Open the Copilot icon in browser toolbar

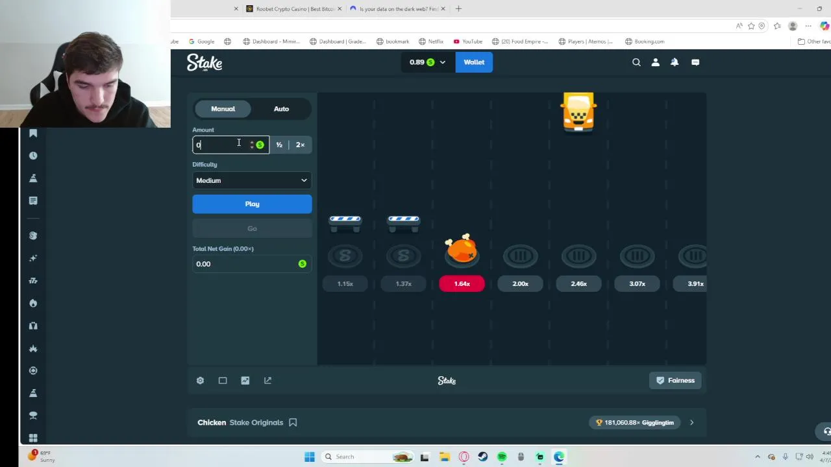click(x=825, y=26)
